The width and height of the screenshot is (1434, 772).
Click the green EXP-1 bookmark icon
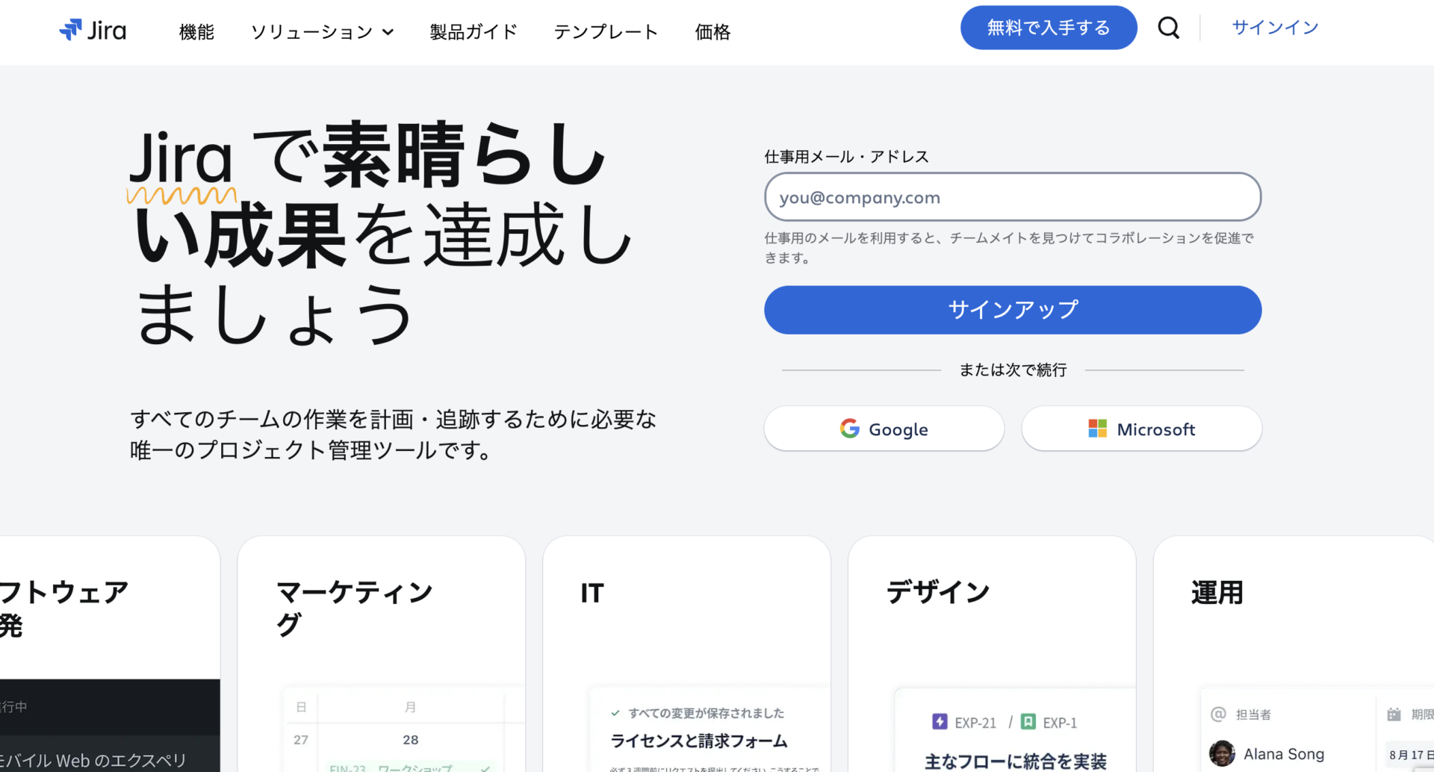click(1028, 722)
